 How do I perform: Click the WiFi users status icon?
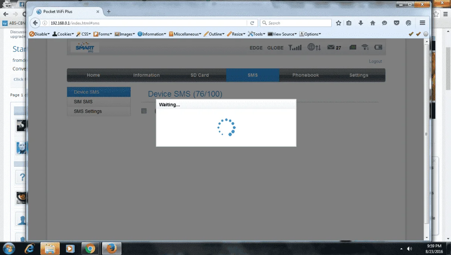pos(365,47)
